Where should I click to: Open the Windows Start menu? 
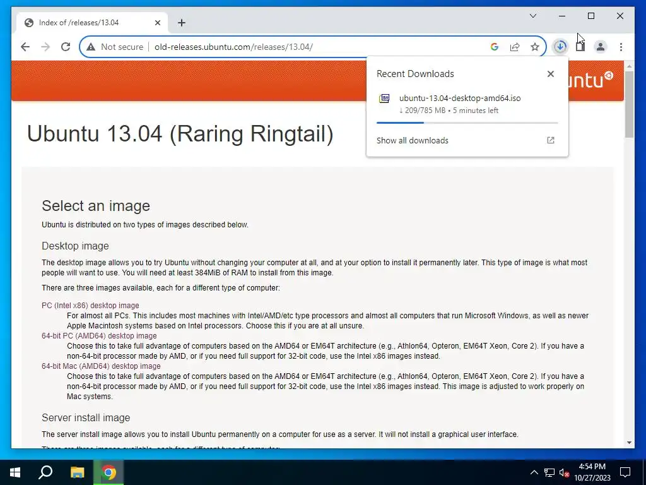click(x=15, y=472)
